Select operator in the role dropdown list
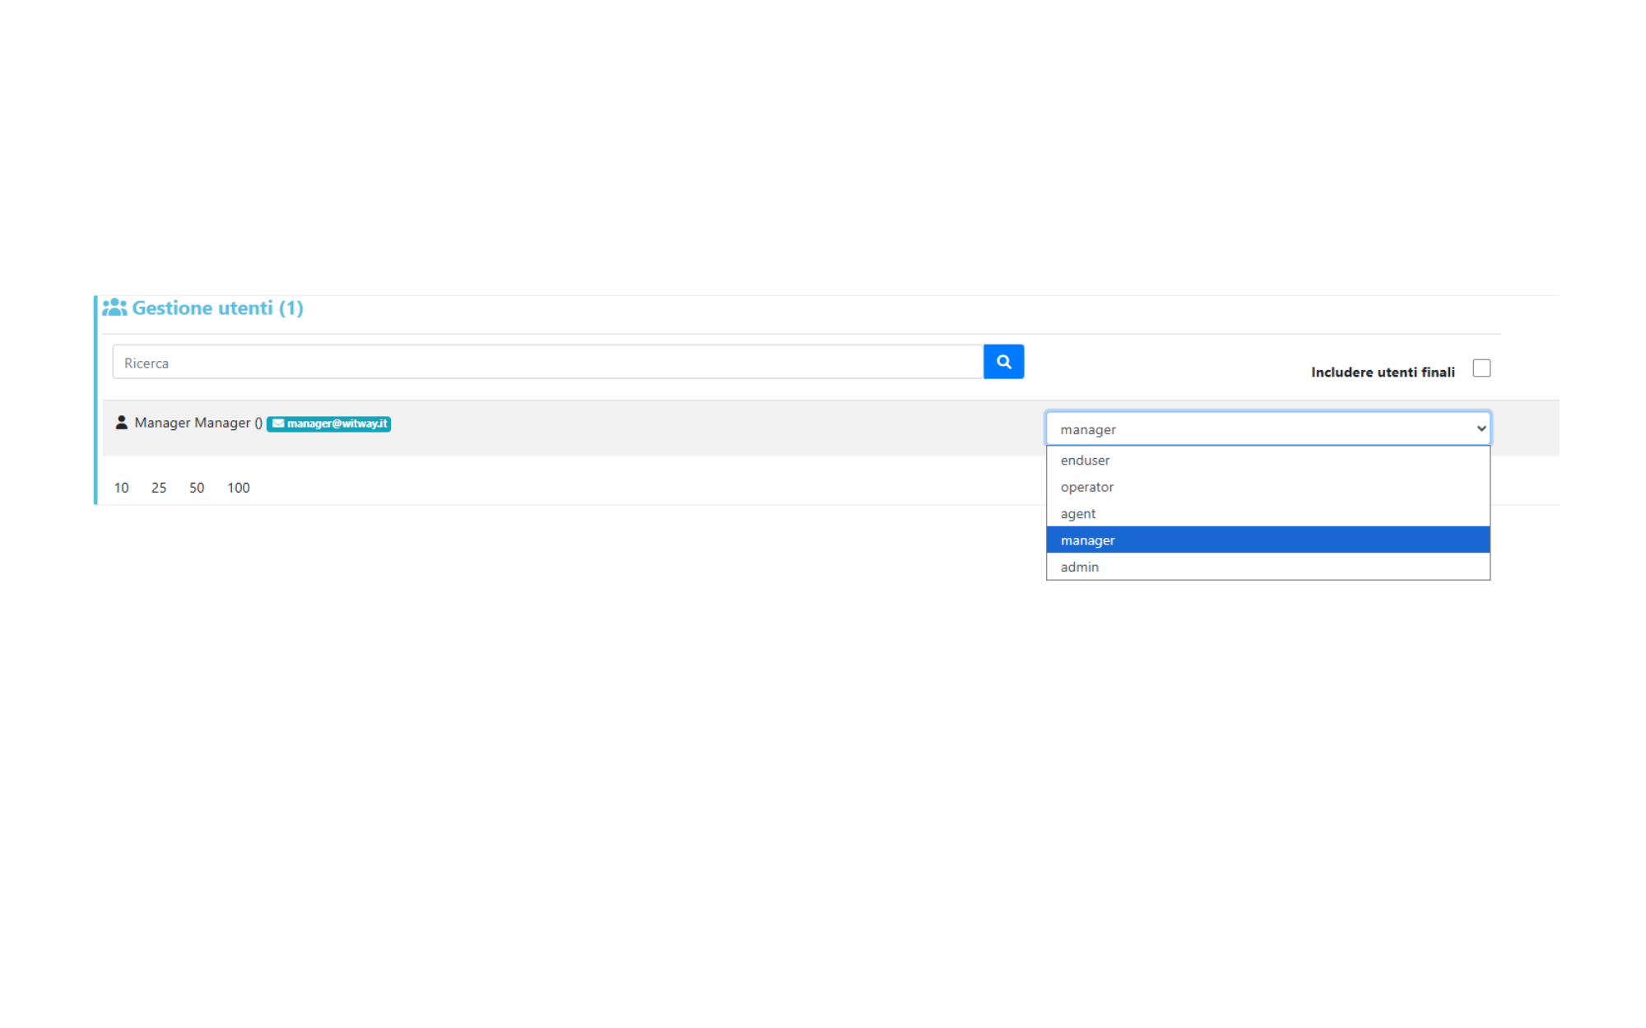Screen dimensions: 1646x1028 [1086, 487]
